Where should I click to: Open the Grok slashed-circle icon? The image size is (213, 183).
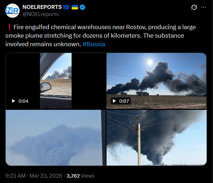pyautogui.click(x=194, y=7)
